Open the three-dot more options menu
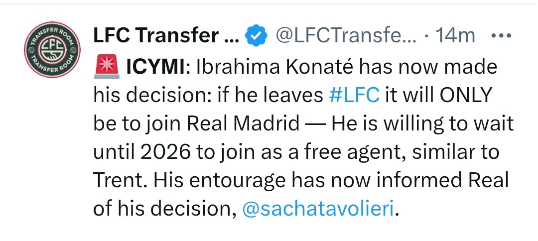Screen dimensions: 538x241 (x=502, y=36)
